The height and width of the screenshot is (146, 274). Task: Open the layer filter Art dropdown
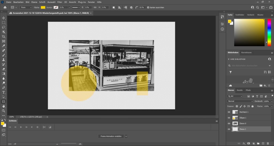235,96
